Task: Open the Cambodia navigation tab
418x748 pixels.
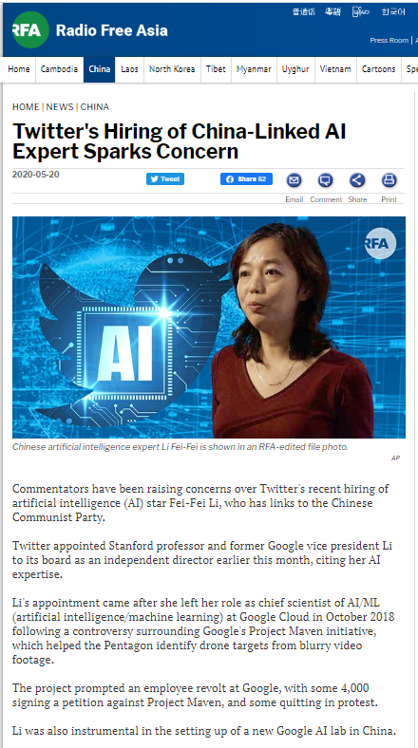Action: (59, 69)
